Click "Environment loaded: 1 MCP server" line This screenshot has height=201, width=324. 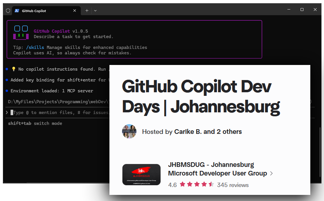(51, 91)
